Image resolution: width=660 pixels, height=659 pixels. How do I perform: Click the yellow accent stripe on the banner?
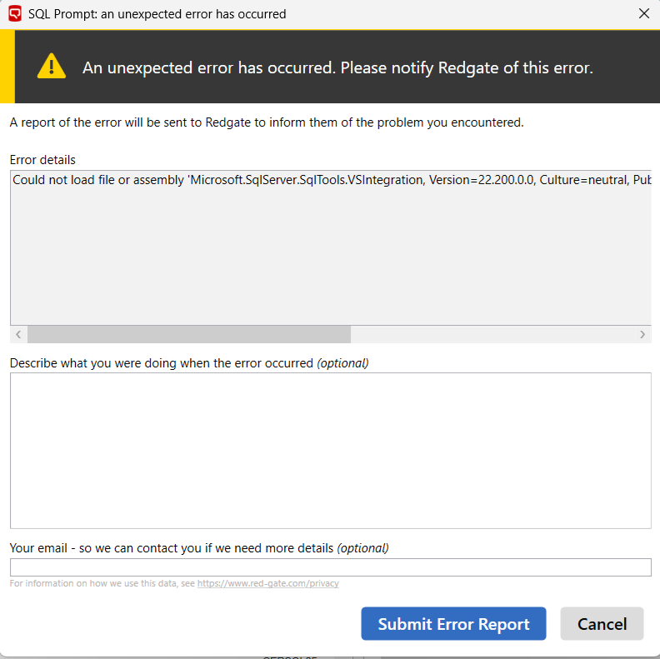pos(7,67)
